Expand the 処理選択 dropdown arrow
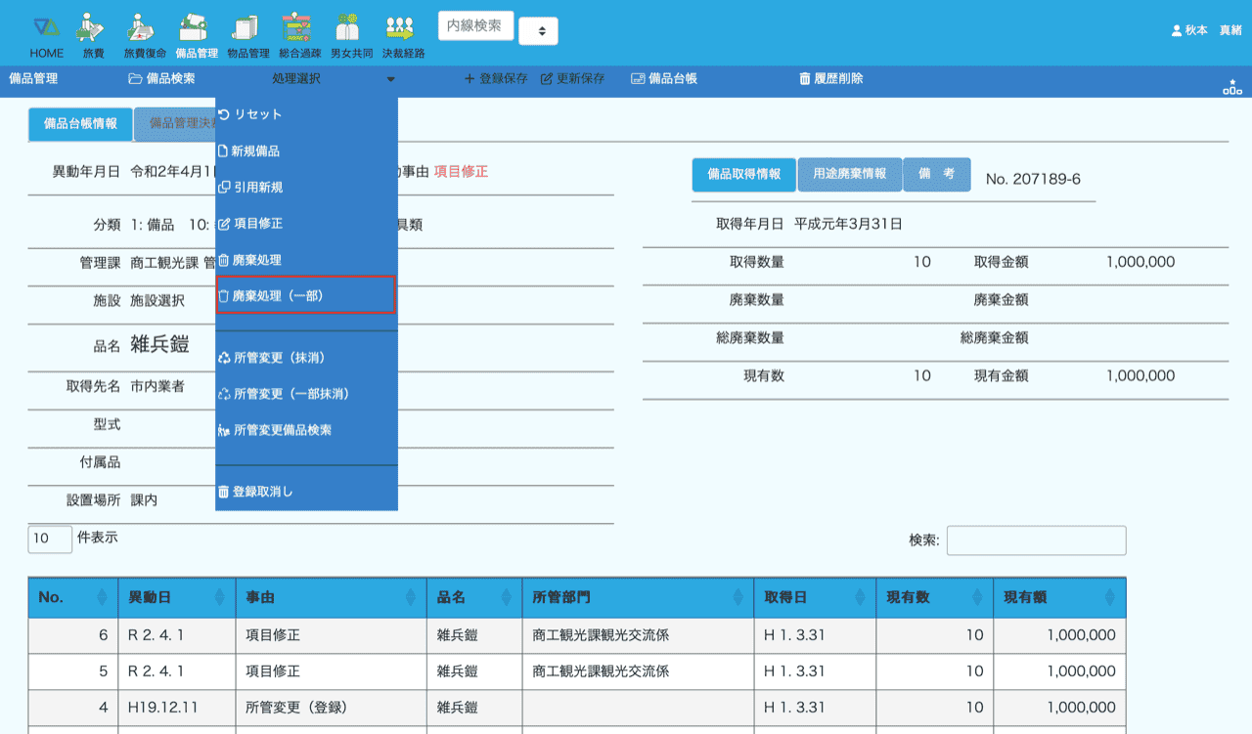 (x=390, y=79)
